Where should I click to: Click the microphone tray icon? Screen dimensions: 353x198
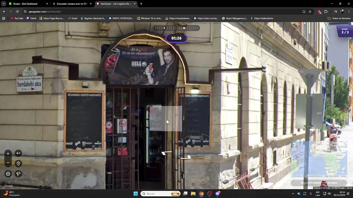[311, 194]
